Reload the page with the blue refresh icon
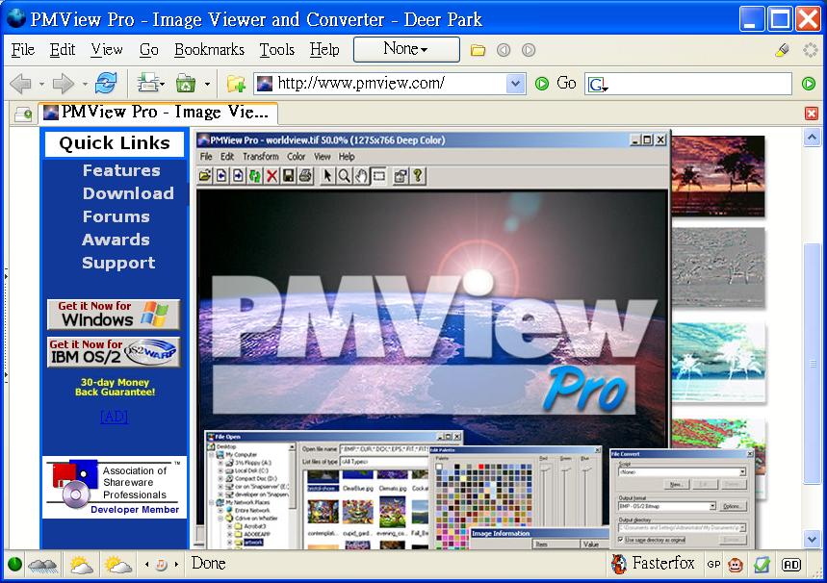827x583 pixels. pyautogui.click(x=107, y=84)
